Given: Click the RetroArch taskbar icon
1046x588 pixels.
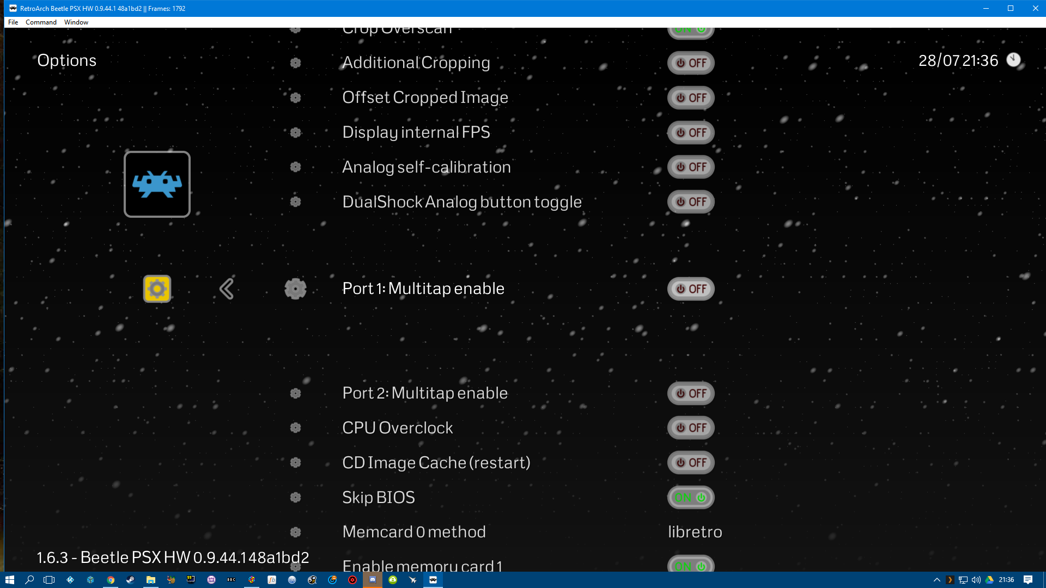Looking at the screenshot, I should (433, 580).
